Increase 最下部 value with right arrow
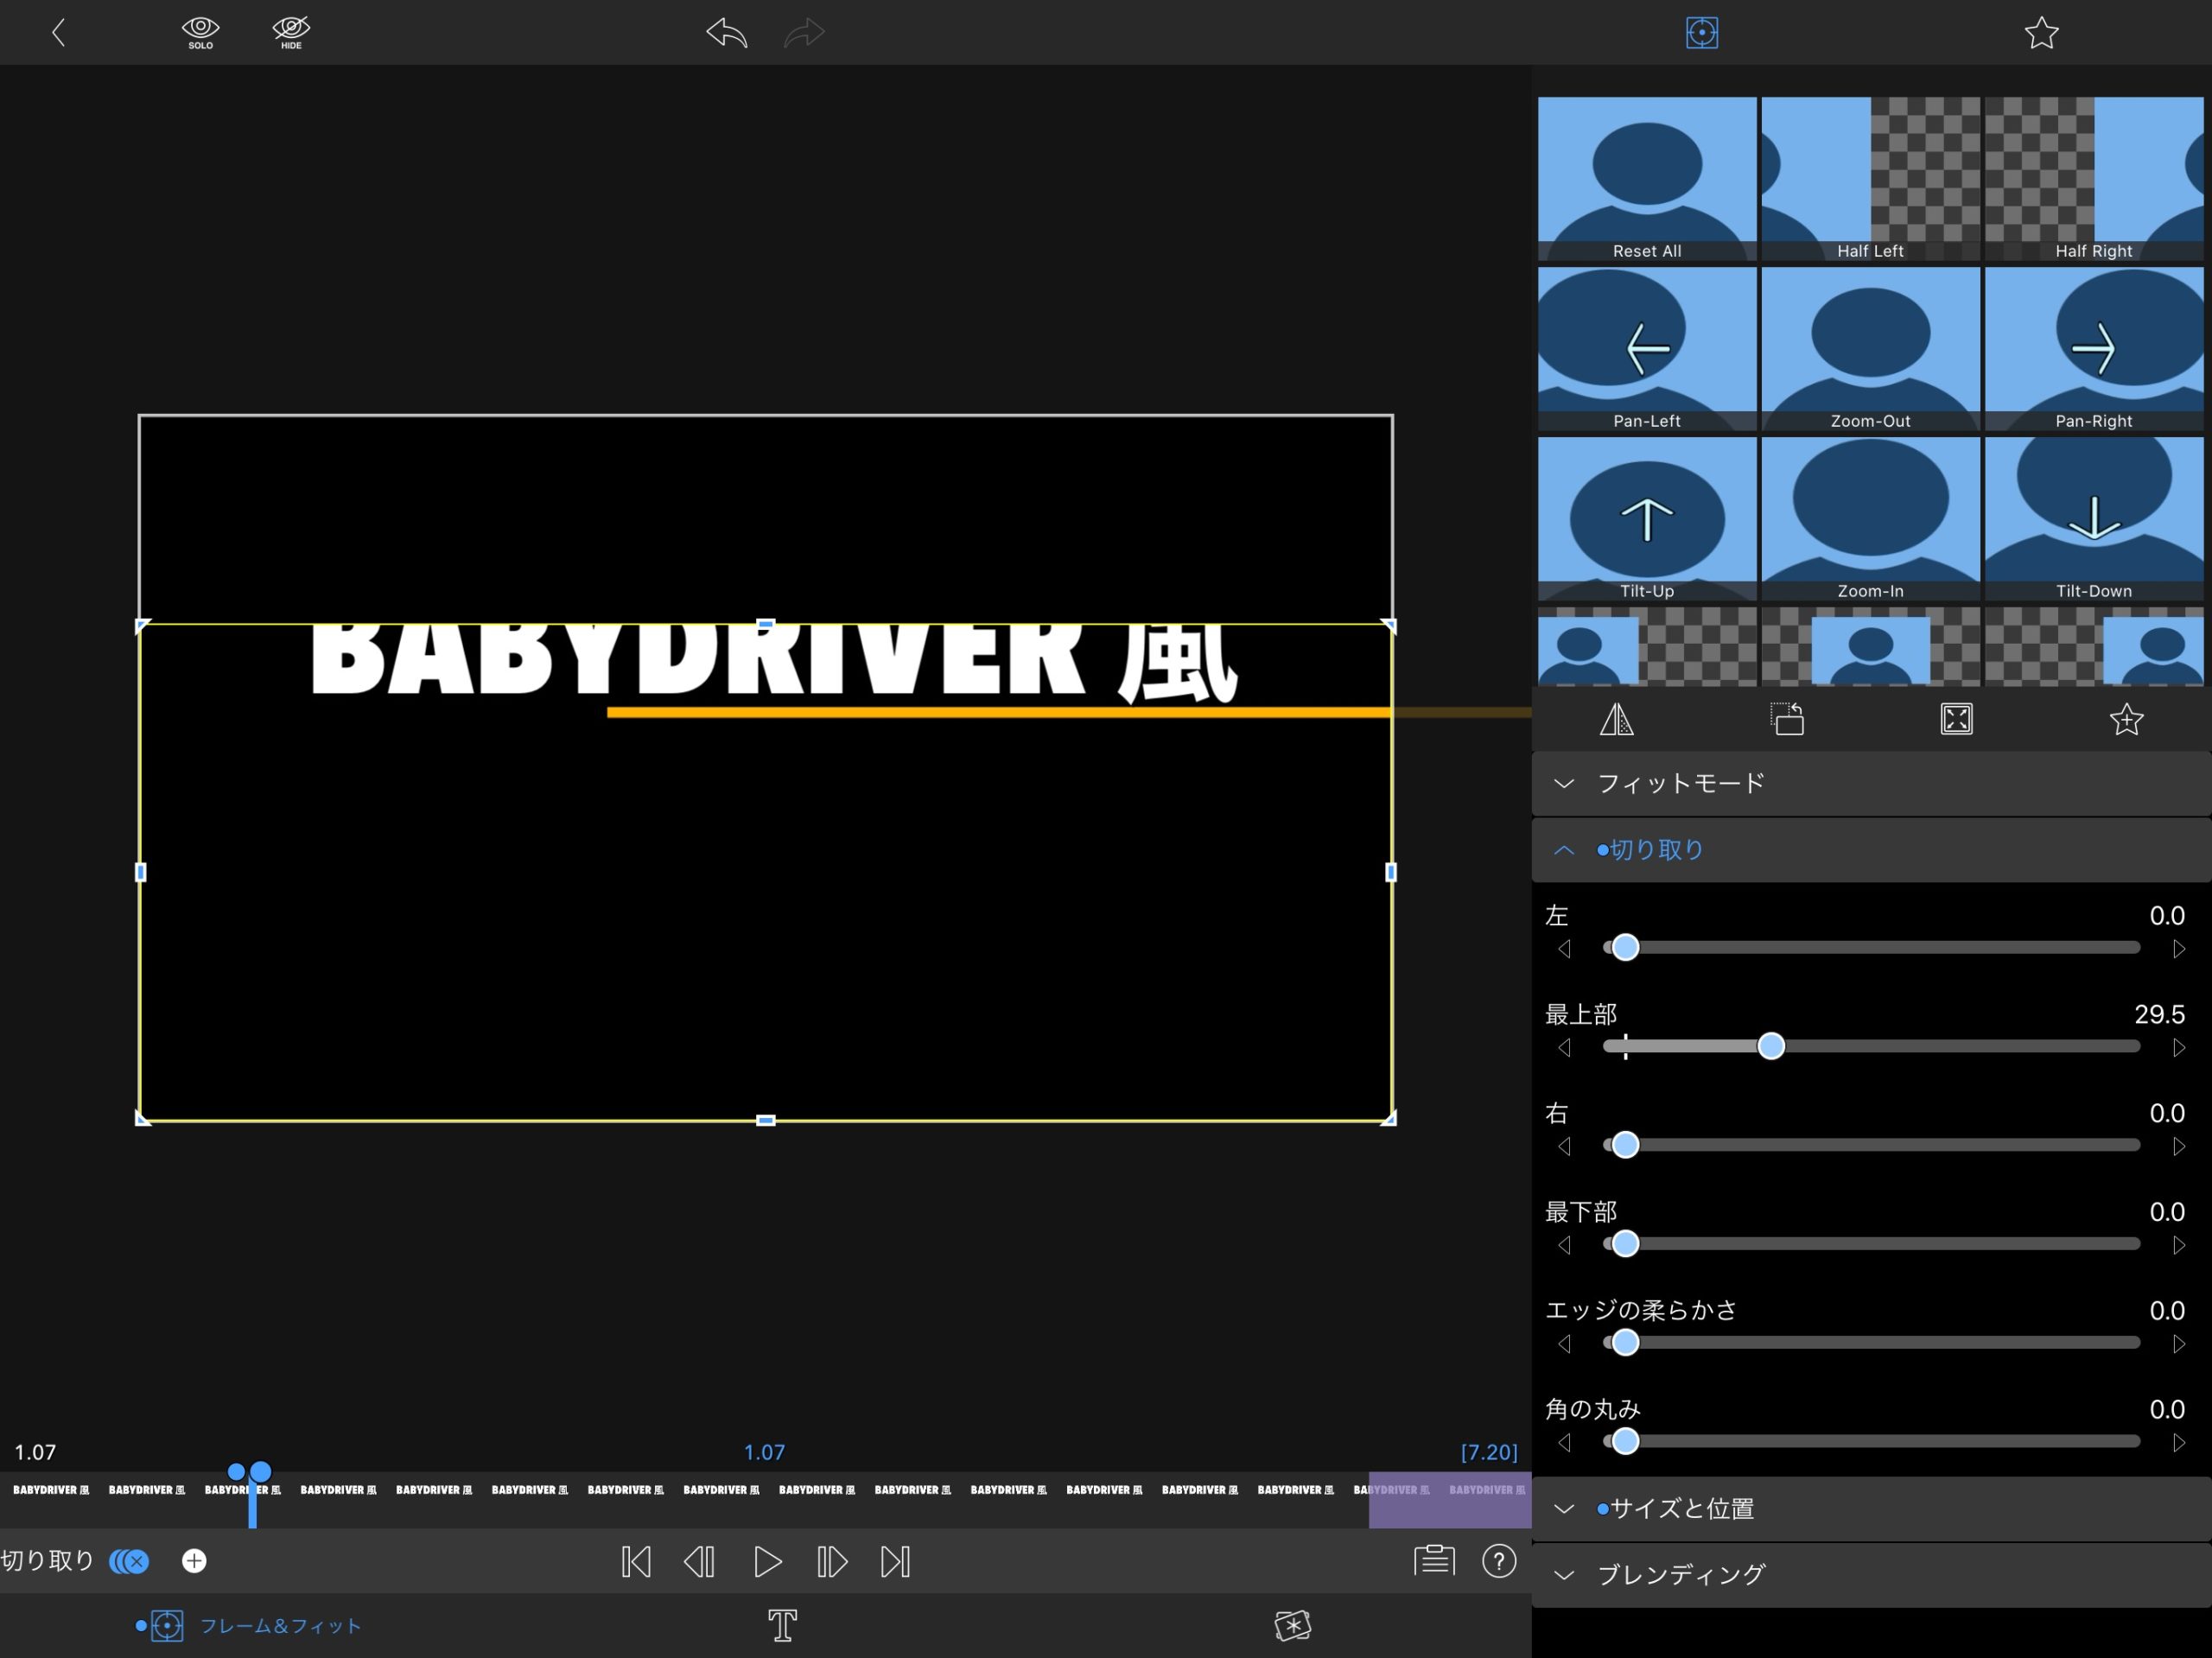2212x1658 pixels. [2178, 1245]
